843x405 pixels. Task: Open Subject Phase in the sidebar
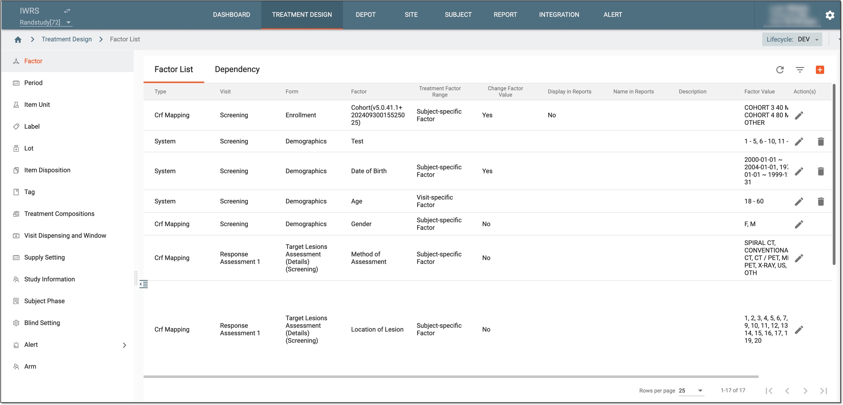tap(67, 301)
